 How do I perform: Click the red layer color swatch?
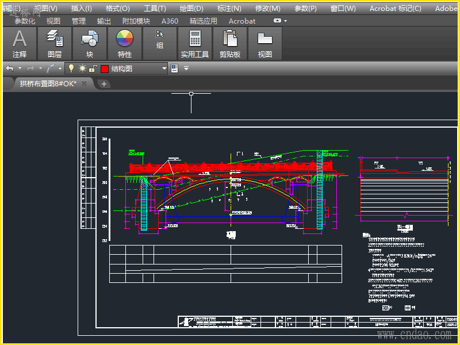105,68
